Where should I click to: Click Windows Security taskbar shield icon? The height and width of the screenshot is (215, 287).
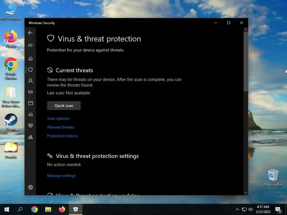coord(76,209)
